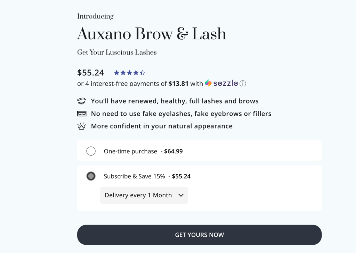The height and width of the screenshot is (253, 356).
Task: Click the Sezzle info icon
Action: [243, 83]
